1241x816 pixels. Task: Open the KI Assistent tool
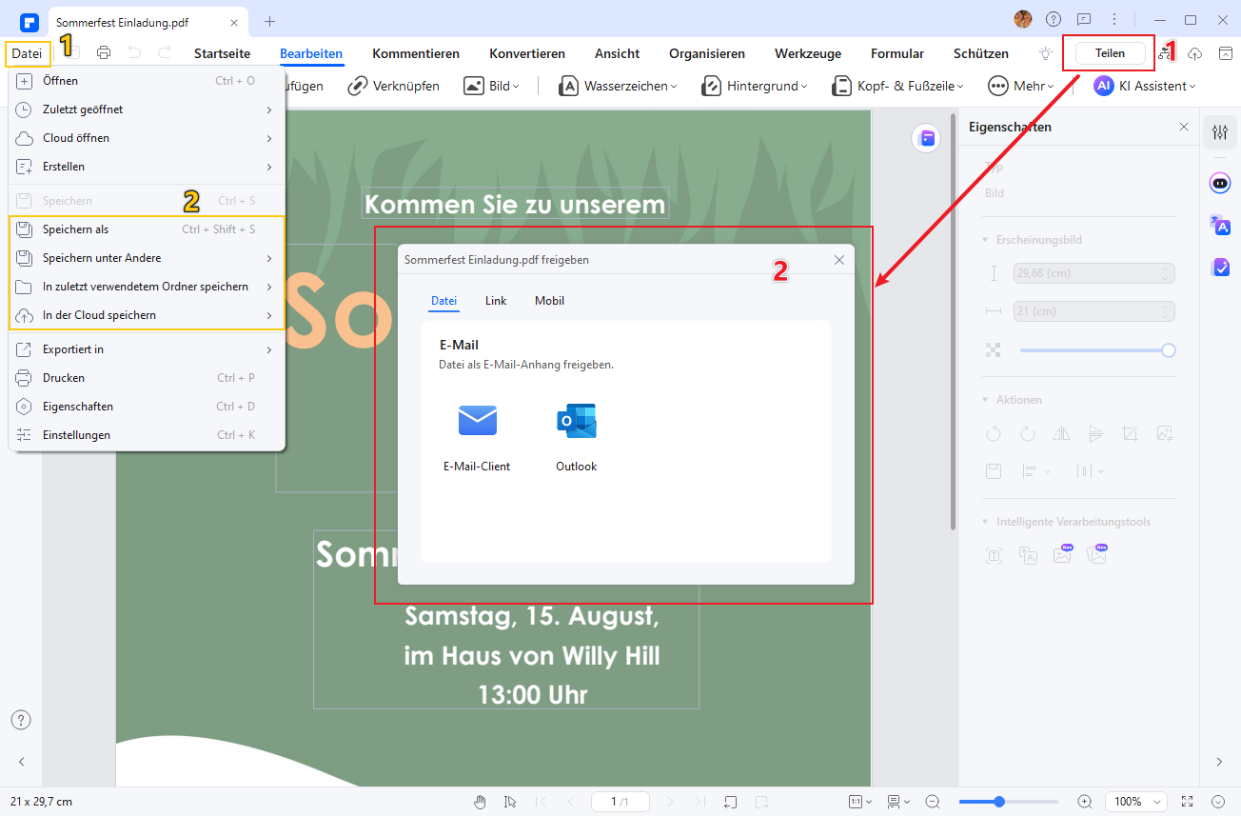(1144, 86)
